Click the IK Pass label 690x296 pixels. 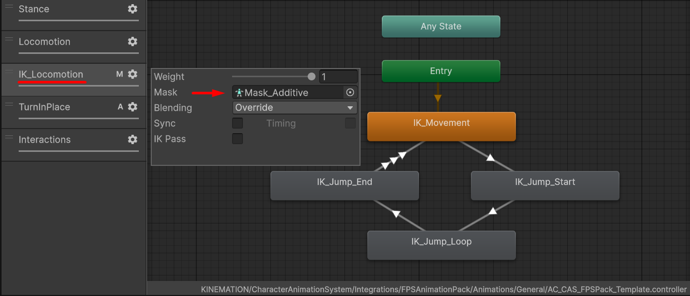tap(170, 139)
